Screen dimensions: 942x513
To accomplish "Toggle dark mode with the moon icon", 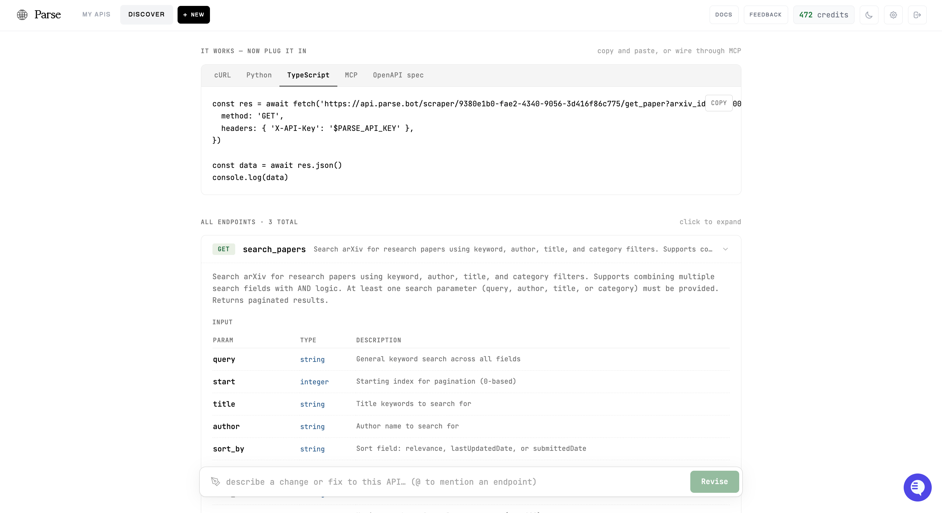I will pyautogui.click(x=869, y=15).
